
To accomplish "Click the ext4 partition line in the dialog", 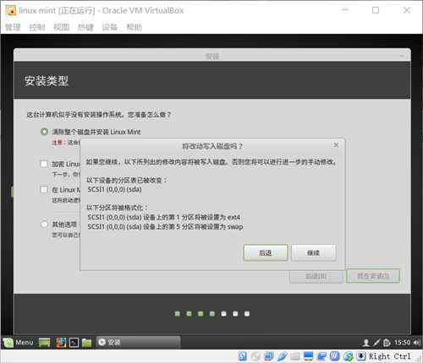I will (163, 217).
